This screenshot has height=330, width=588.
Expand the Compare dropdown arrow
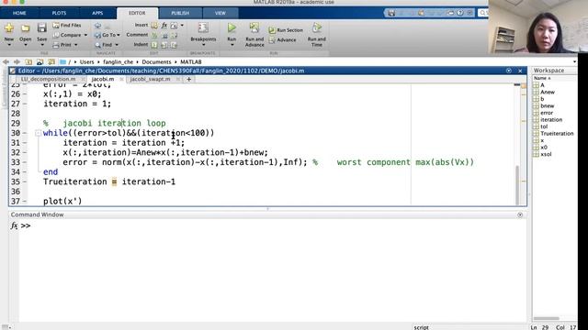(x=85, y=35)
